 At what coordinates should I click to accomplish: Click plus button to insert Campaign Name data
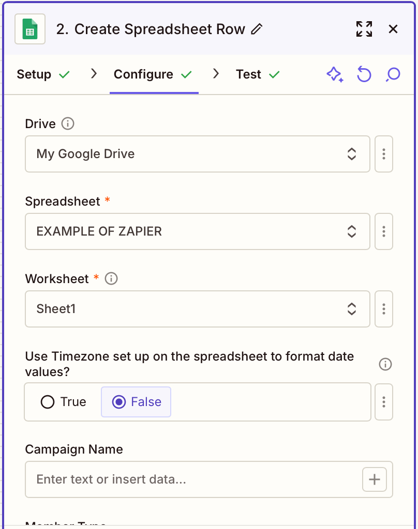375,479
